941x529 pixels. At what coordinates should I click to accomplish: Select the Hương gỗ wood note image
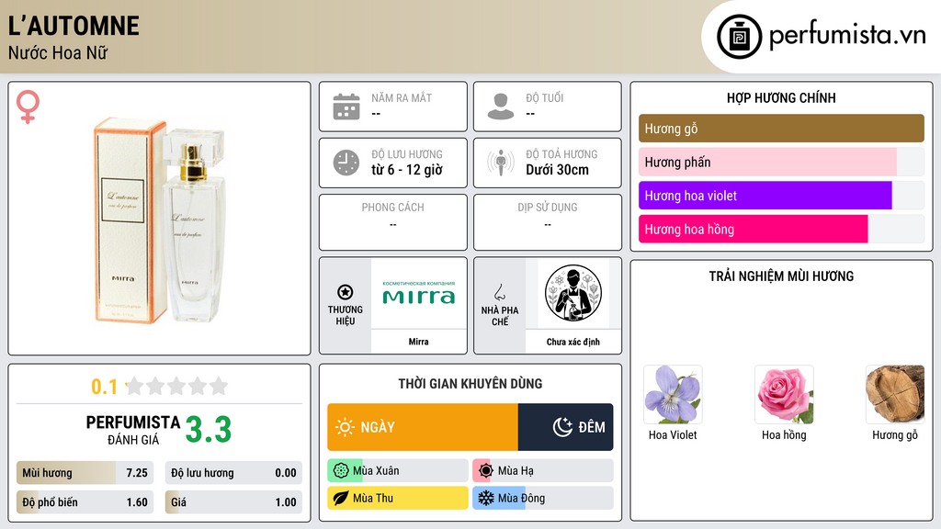[895, 395]
